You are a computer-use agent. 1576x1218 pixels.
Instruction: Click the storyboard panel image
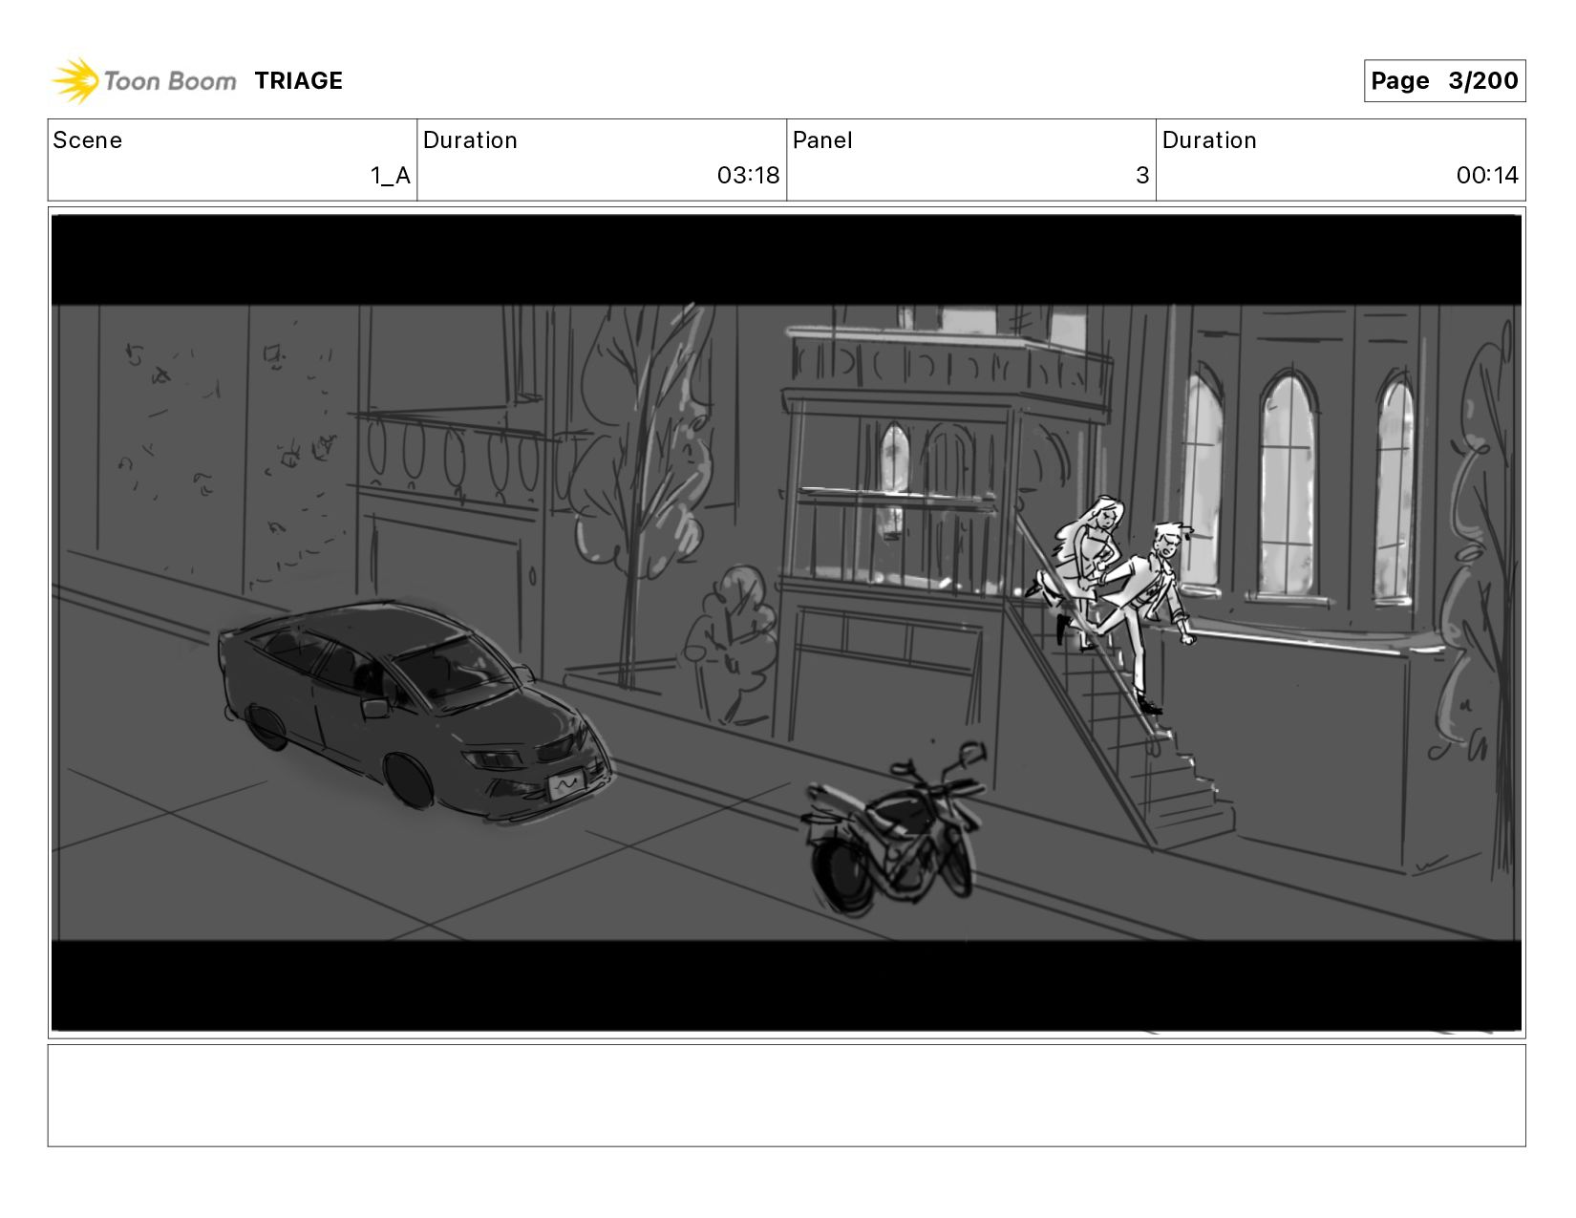pos(786,623)
